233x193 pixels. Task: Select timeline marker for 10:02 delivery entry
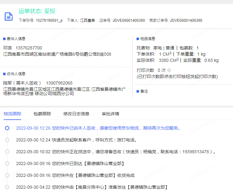[7, 152]
